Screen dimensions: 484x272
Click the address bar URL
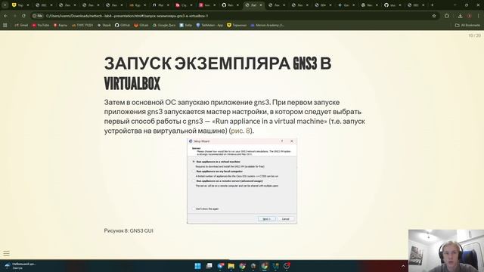(x=127, y=16)
